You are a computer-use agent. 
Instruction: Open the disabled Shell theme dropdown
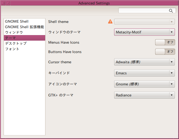(144, 22)
